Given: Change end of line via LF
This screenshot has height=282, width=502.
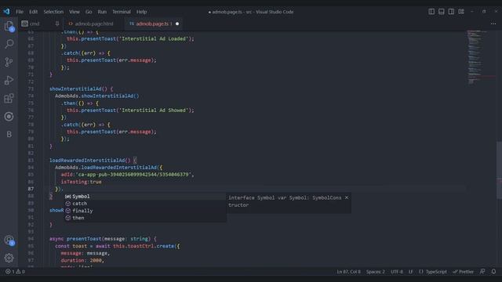Looking at the screenshot, I should pyautogui.click(x=410, y=272).
